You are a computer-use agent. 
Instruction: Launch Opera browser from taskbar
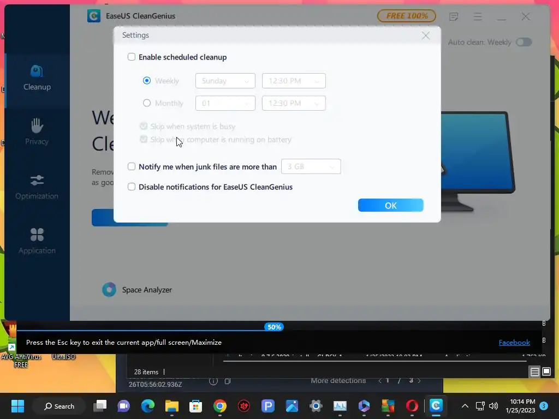click(x=412, y=406)
